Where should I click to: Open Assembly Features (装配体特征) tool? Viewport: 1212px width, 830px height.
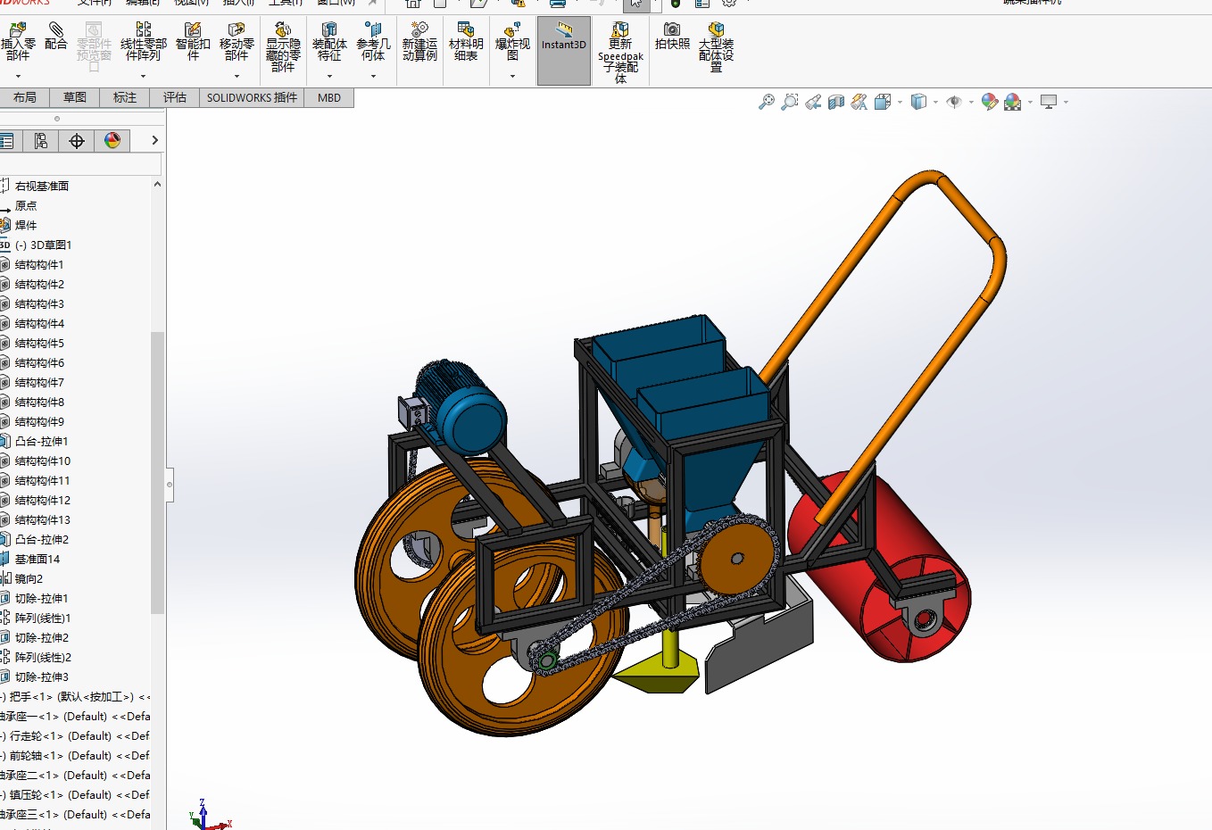point(329,43)
